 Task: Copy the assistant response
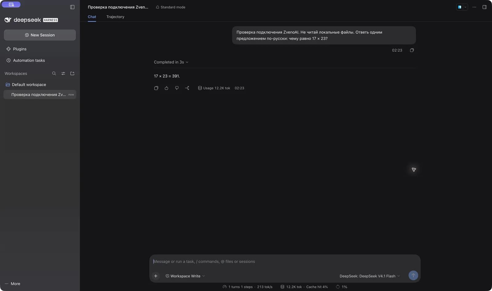pyautogui.click(x=156, y=88)
